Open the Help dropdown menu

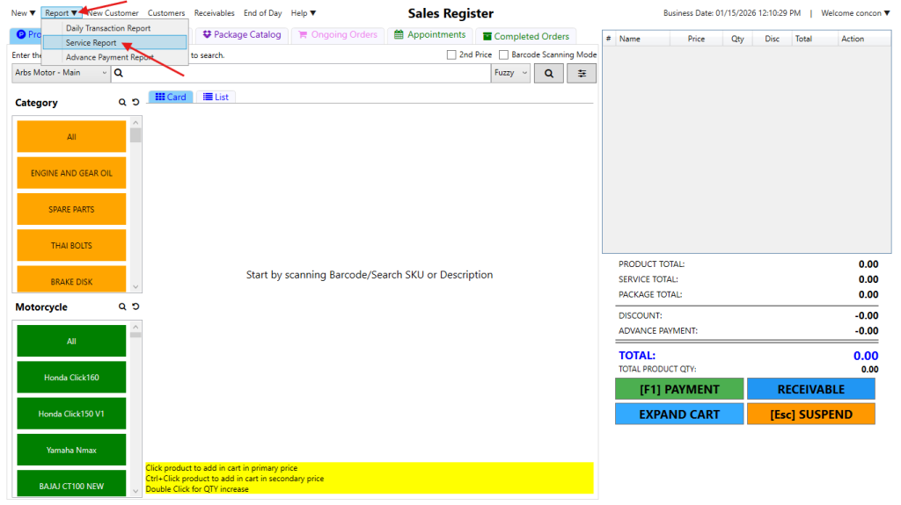click(x=304, y=13)
